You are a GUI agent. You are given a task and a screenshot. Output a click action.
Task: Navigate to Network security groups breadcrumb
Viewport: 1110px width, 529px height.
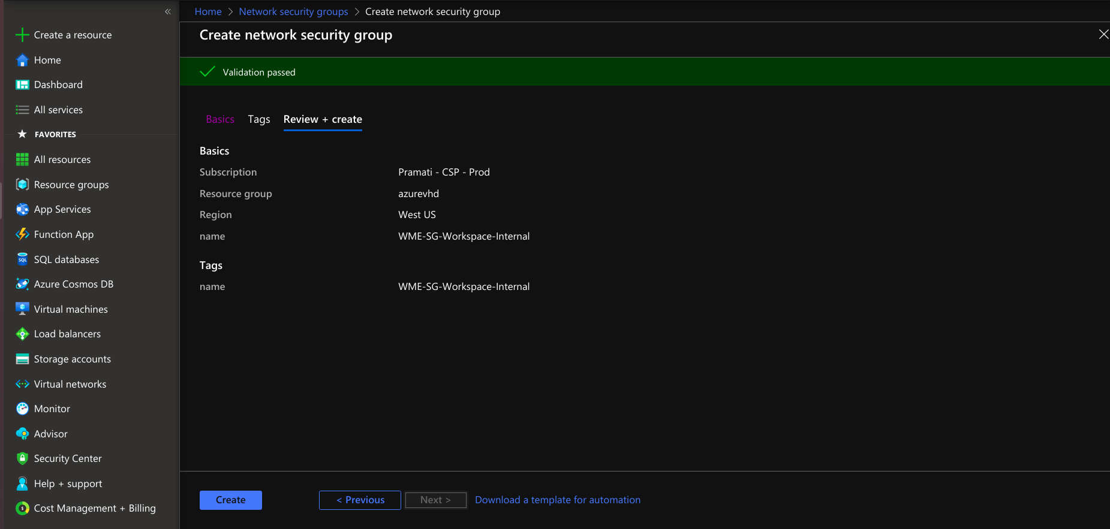point(293,11)
